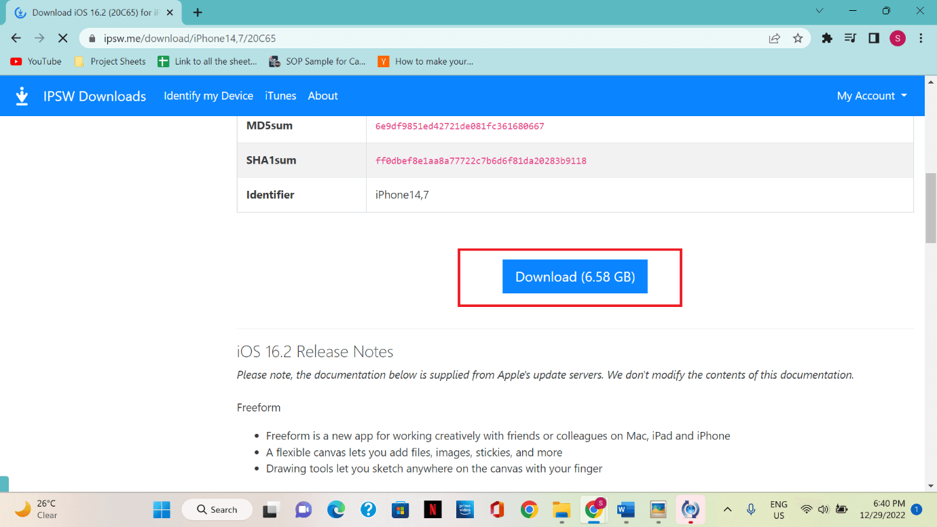
Task: Click the IPSW Downloads logo icon
Action: 22,96
